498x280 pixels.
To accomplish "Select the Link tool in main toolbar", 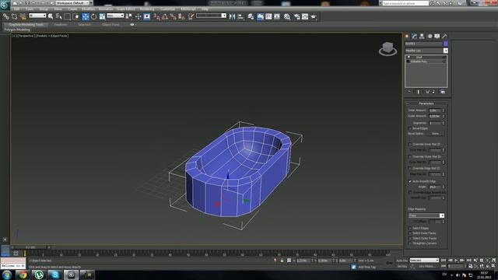I will [x=6, y=16].
